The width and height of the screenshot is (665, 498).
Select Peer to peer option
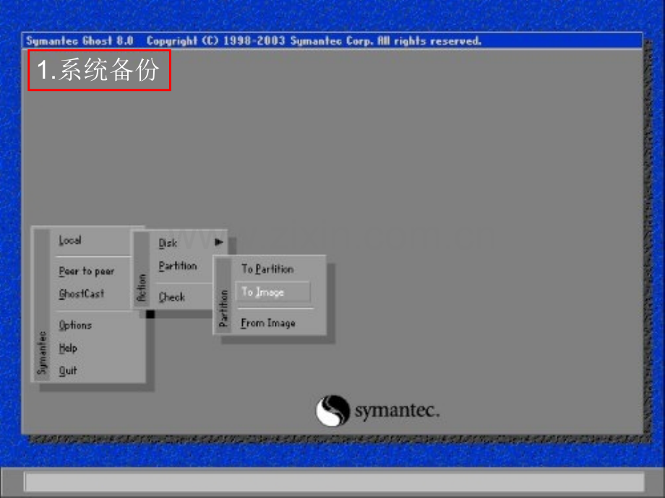tap(87, 271)
